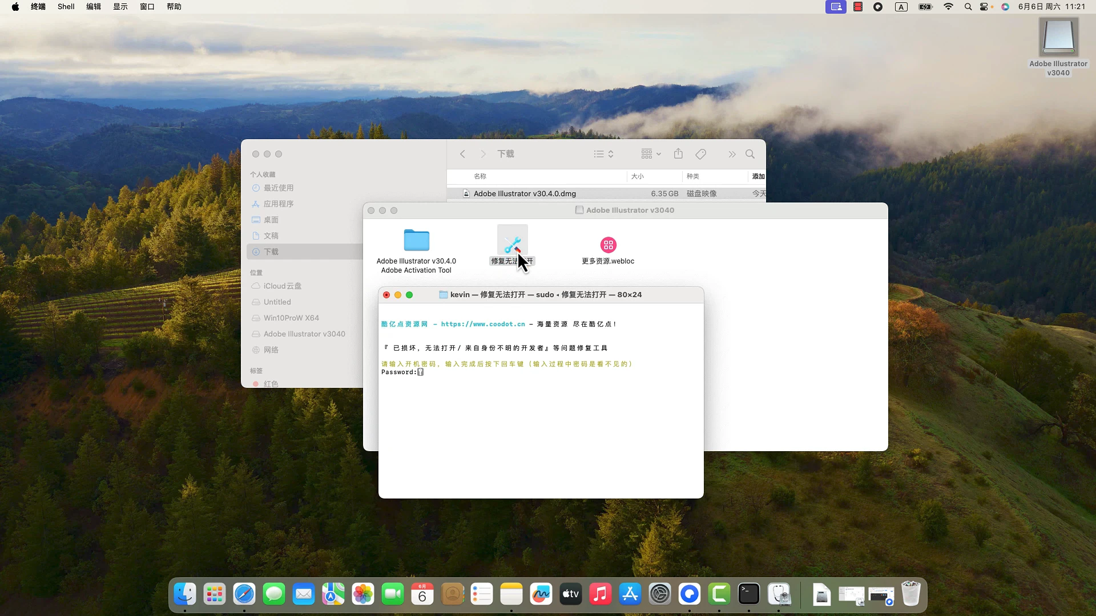Click the input source A icon in menu bar
Viewport: 1096px width, 616px height.
point(901,7)
